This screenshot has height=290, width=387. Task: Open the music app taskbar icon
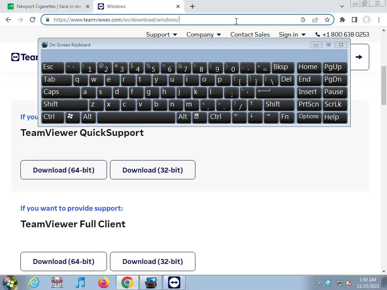tap(80, 282)
